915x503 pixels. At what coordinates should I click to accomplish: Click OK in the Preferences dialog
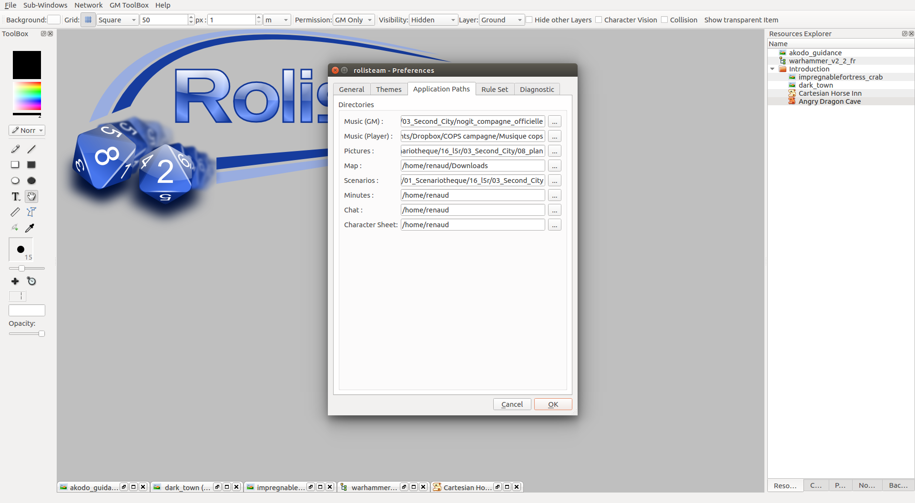[x=553, y=404]
